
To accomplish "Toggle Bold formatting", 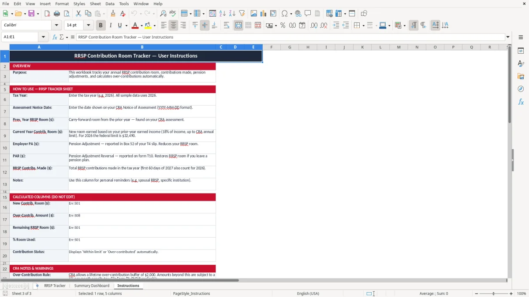I will [x=101, y=26].
